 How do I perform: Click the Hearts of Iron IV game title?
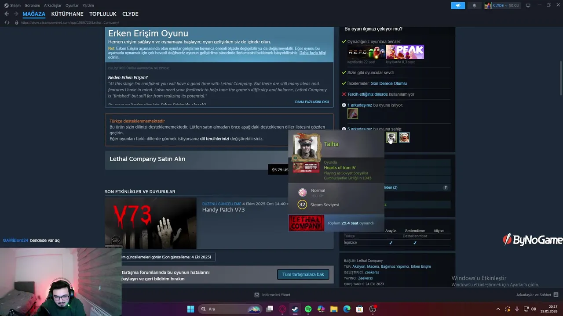tap(340, 168)
